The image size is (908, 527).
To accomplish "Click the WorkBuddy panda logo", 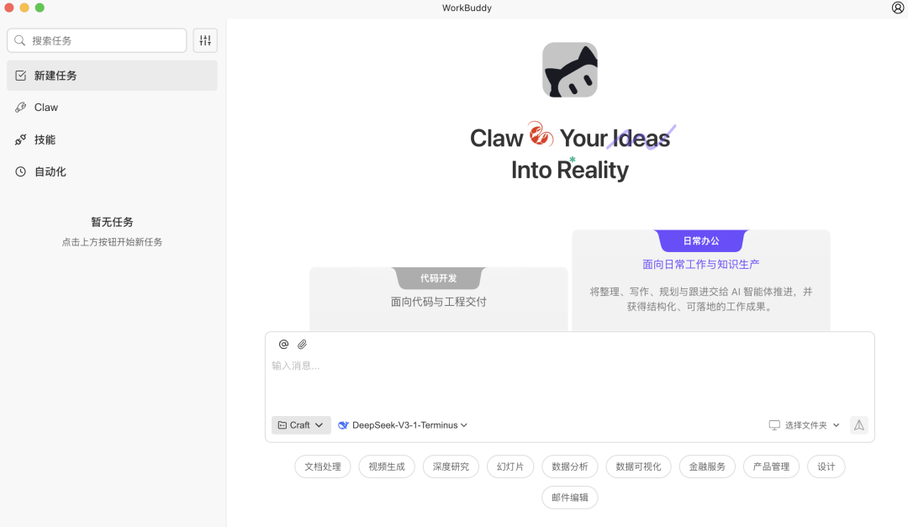I will pyautogui.click(x=570, y=70).
